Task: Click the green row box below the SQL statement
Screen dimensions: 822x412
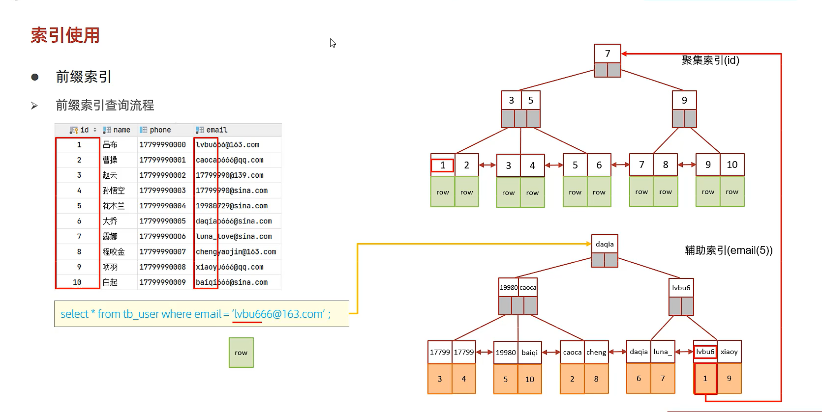Action: 241,353
